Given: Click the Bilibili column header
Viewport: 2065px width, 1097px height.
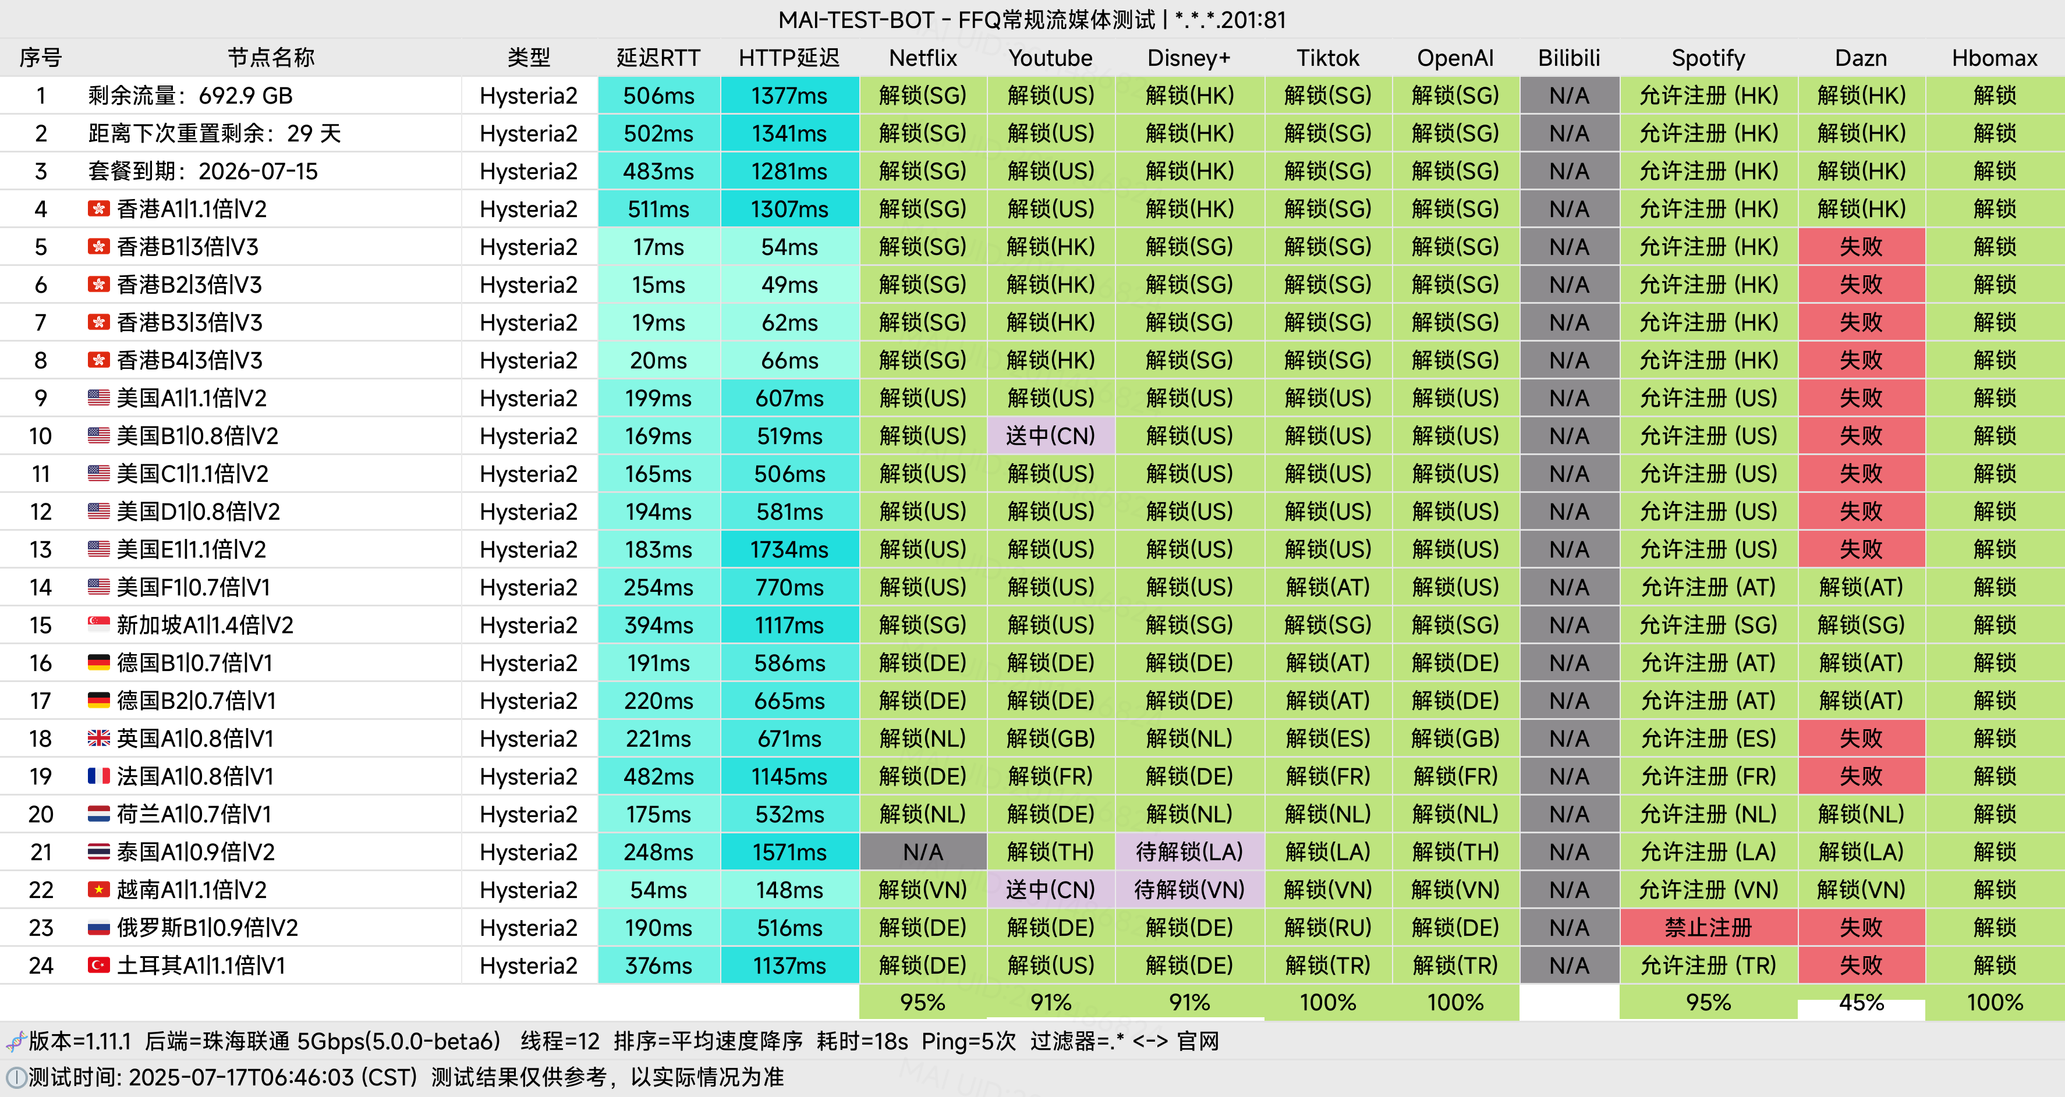Looking at the screenshot, I should (x=1569, y=58).
